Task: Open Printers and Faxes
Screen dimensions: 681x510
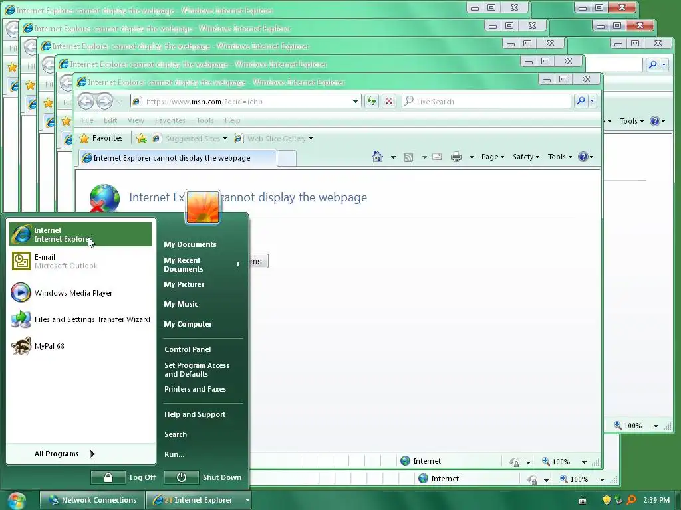Action: [x=195, y=389]
